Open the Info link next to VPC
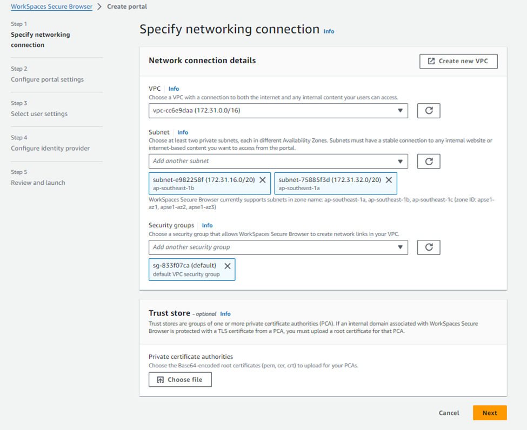This screenshot has height=430, width=527. click(x=174, y=89)
